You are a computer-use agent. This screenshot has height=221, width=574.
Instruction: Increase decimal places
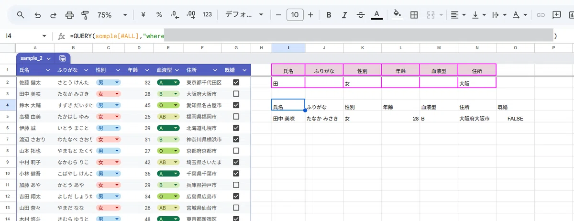click(191, 15)
